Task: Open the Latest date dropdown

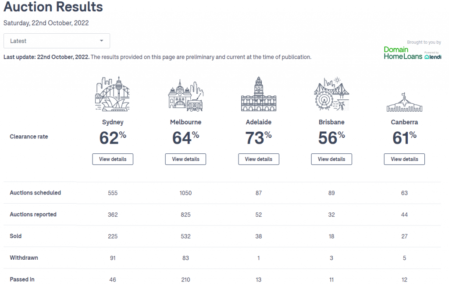Action: click(x=57, y=41)
